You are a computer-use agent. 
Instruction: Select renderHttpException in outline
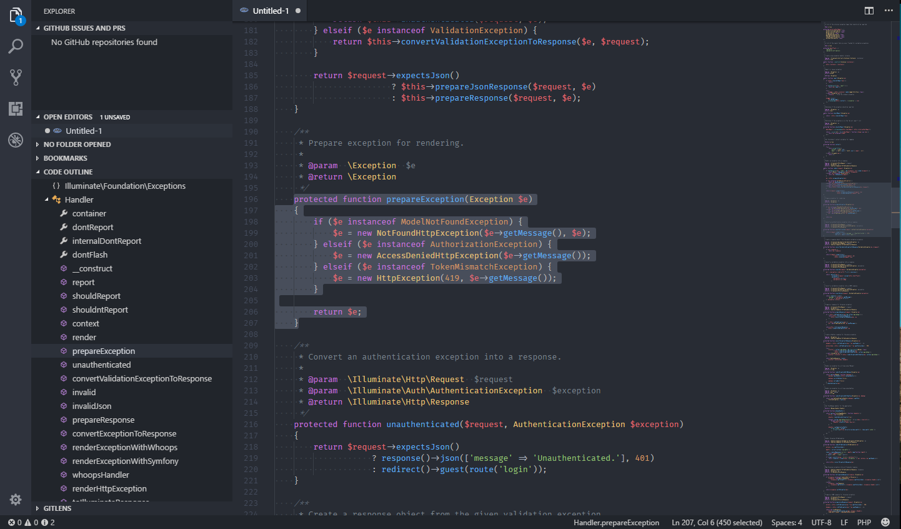pyautogui.click(x=132, y=488)
